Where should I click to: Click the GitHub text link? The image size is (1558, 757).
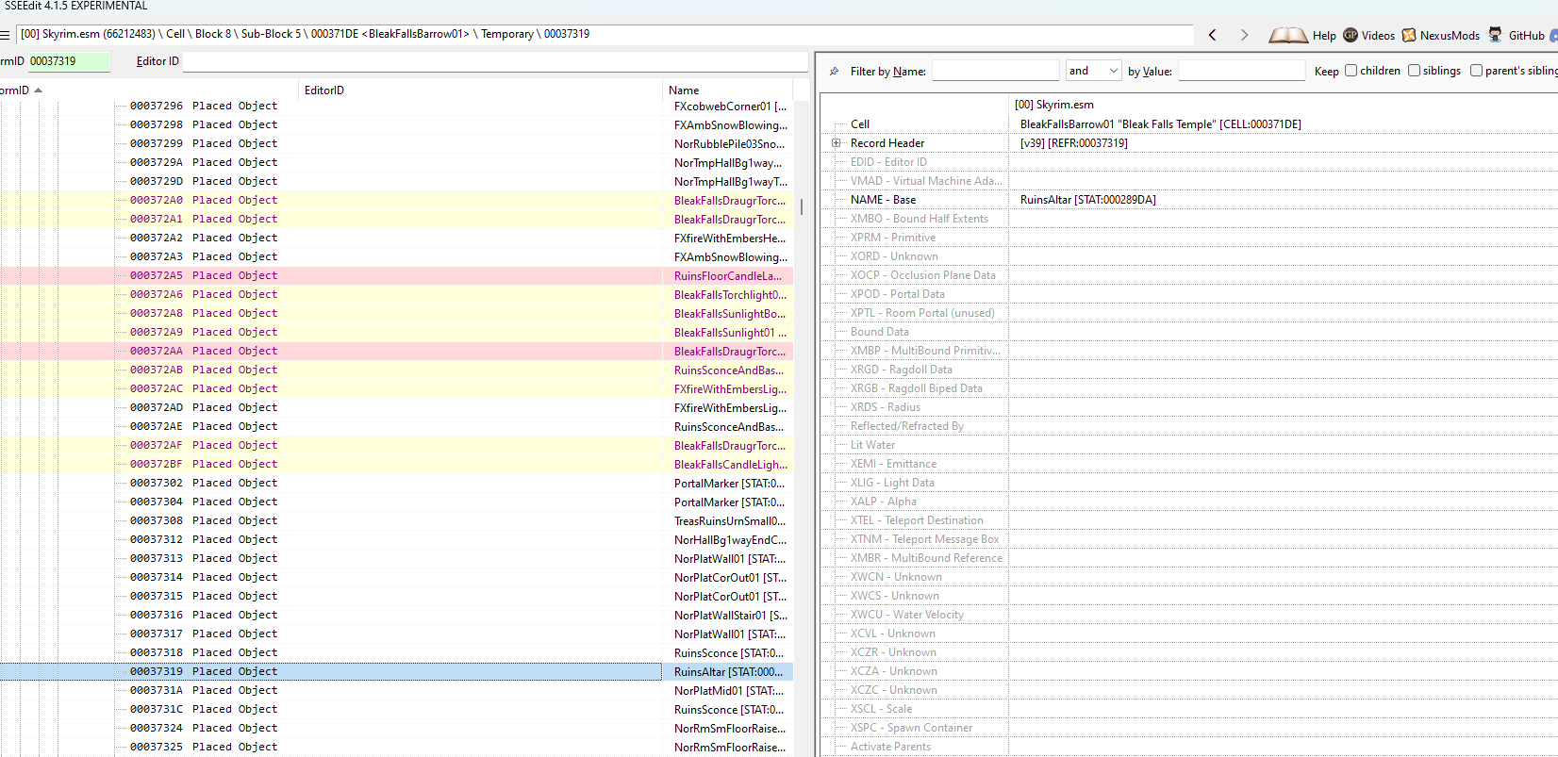[1526, 36]
